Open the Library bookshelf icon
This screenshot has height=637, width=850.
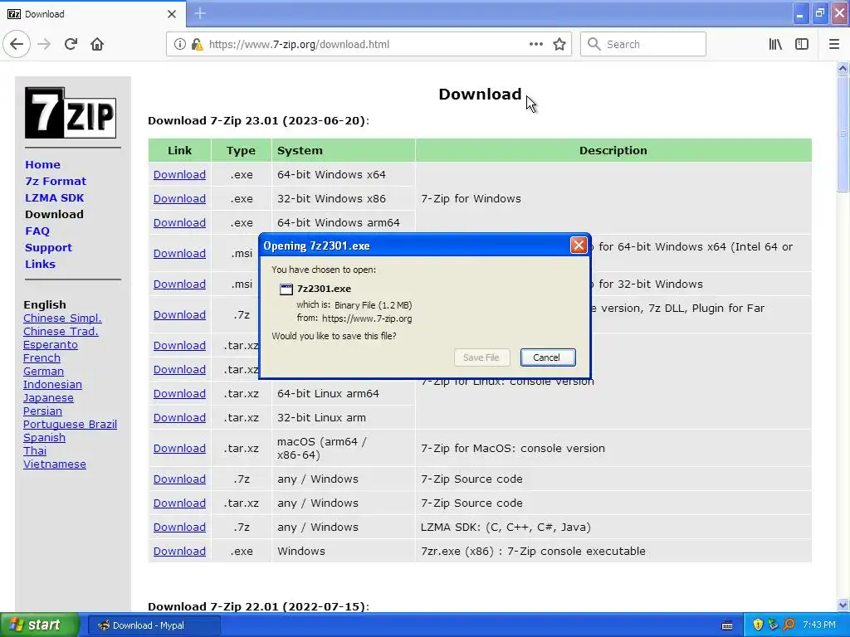(775, 44)
